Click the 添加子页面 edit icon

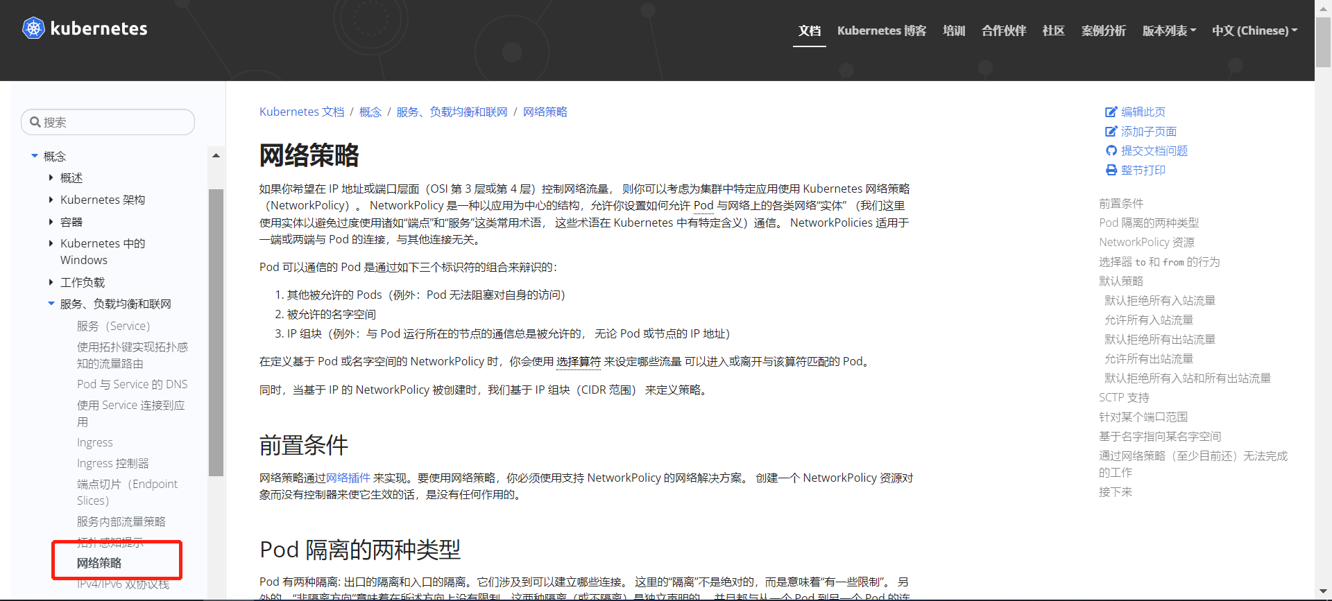[x=1111, y=131]
